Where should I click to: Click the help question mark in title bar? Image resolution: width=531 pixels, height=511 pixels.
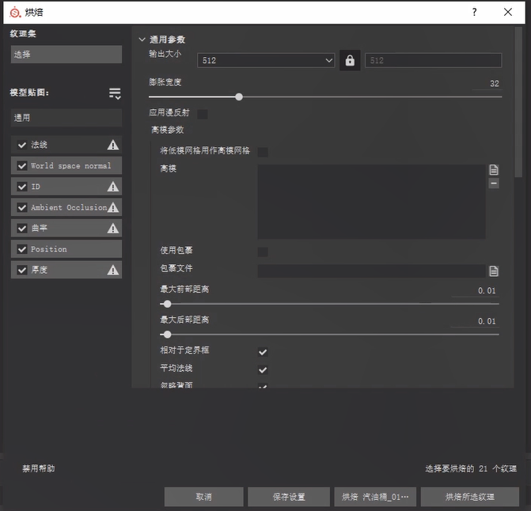[x=474, y=12]
